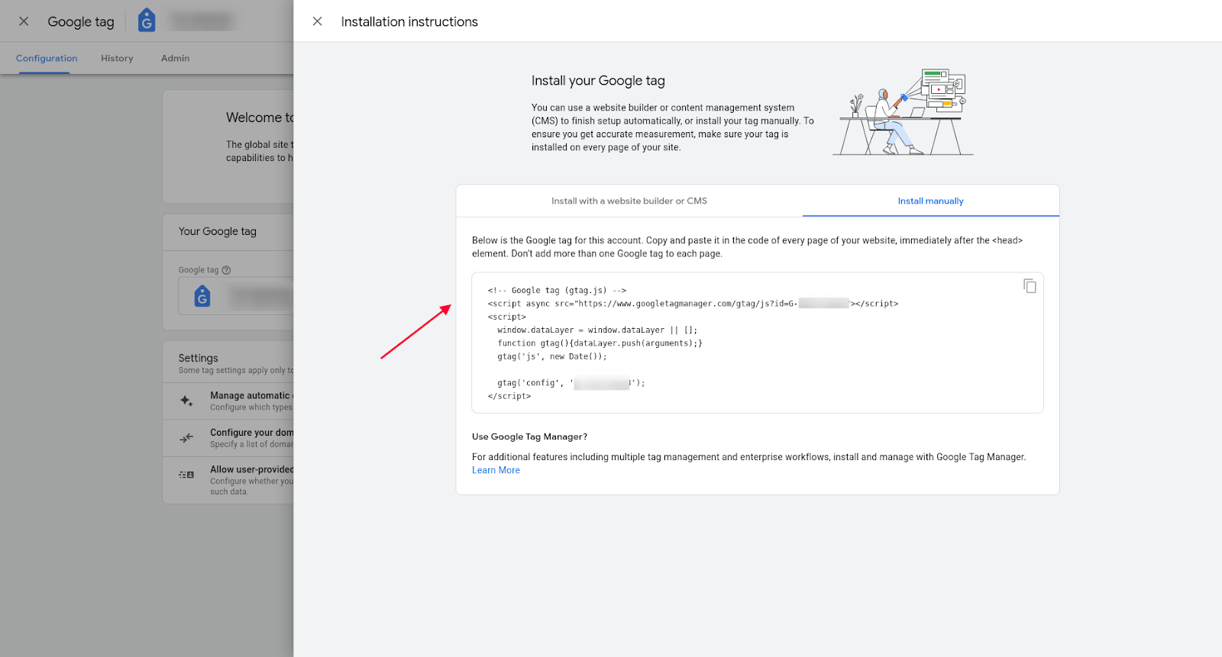Viewport: 1222px width, 657px height.
Task: Click the 'Use Google Tag Manager?' text
Action: pos(529,436)
